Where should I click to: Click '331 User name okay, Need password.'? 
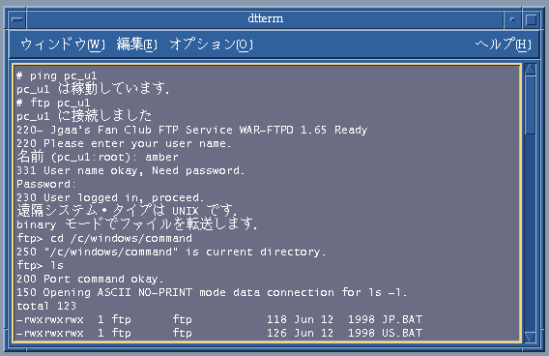pyautogui.click(x=130, y=170)
